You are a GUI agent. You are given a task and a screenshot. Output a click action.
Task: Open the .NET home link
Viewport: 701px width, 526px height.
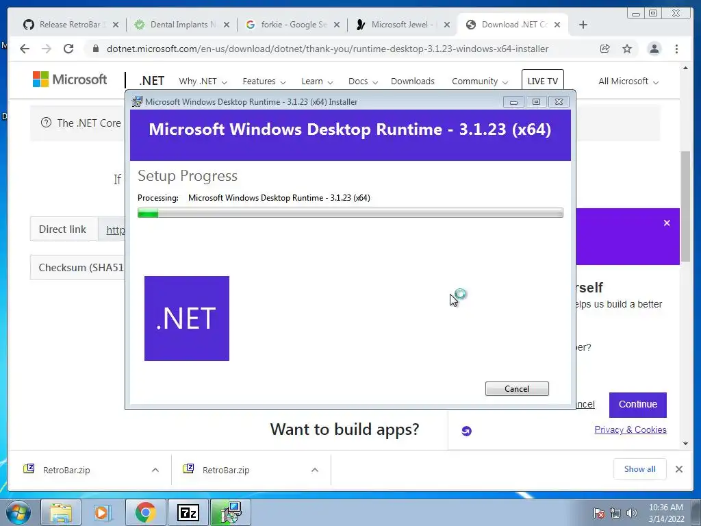coord(151,81)
